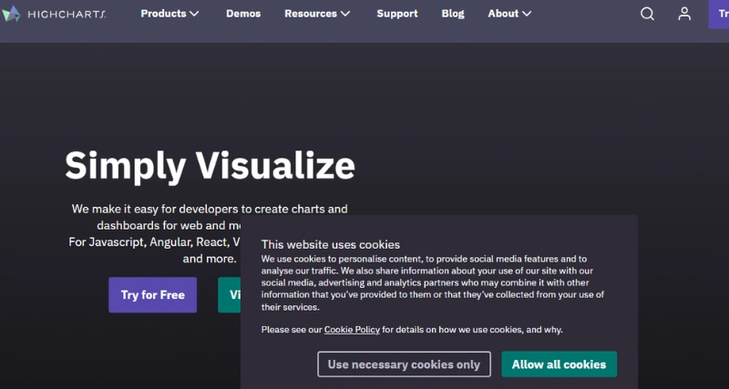Navigate to the Blog
The image size is (729, 389).
(x=453, y=14)
